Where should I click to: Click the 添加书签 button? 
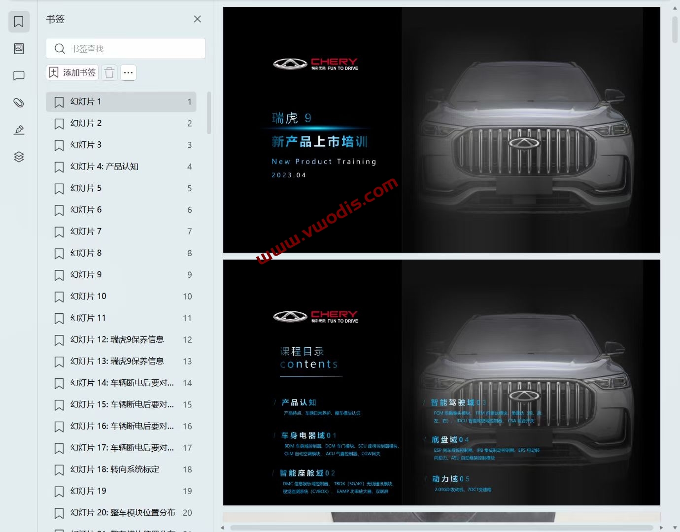tap(72, 72)
